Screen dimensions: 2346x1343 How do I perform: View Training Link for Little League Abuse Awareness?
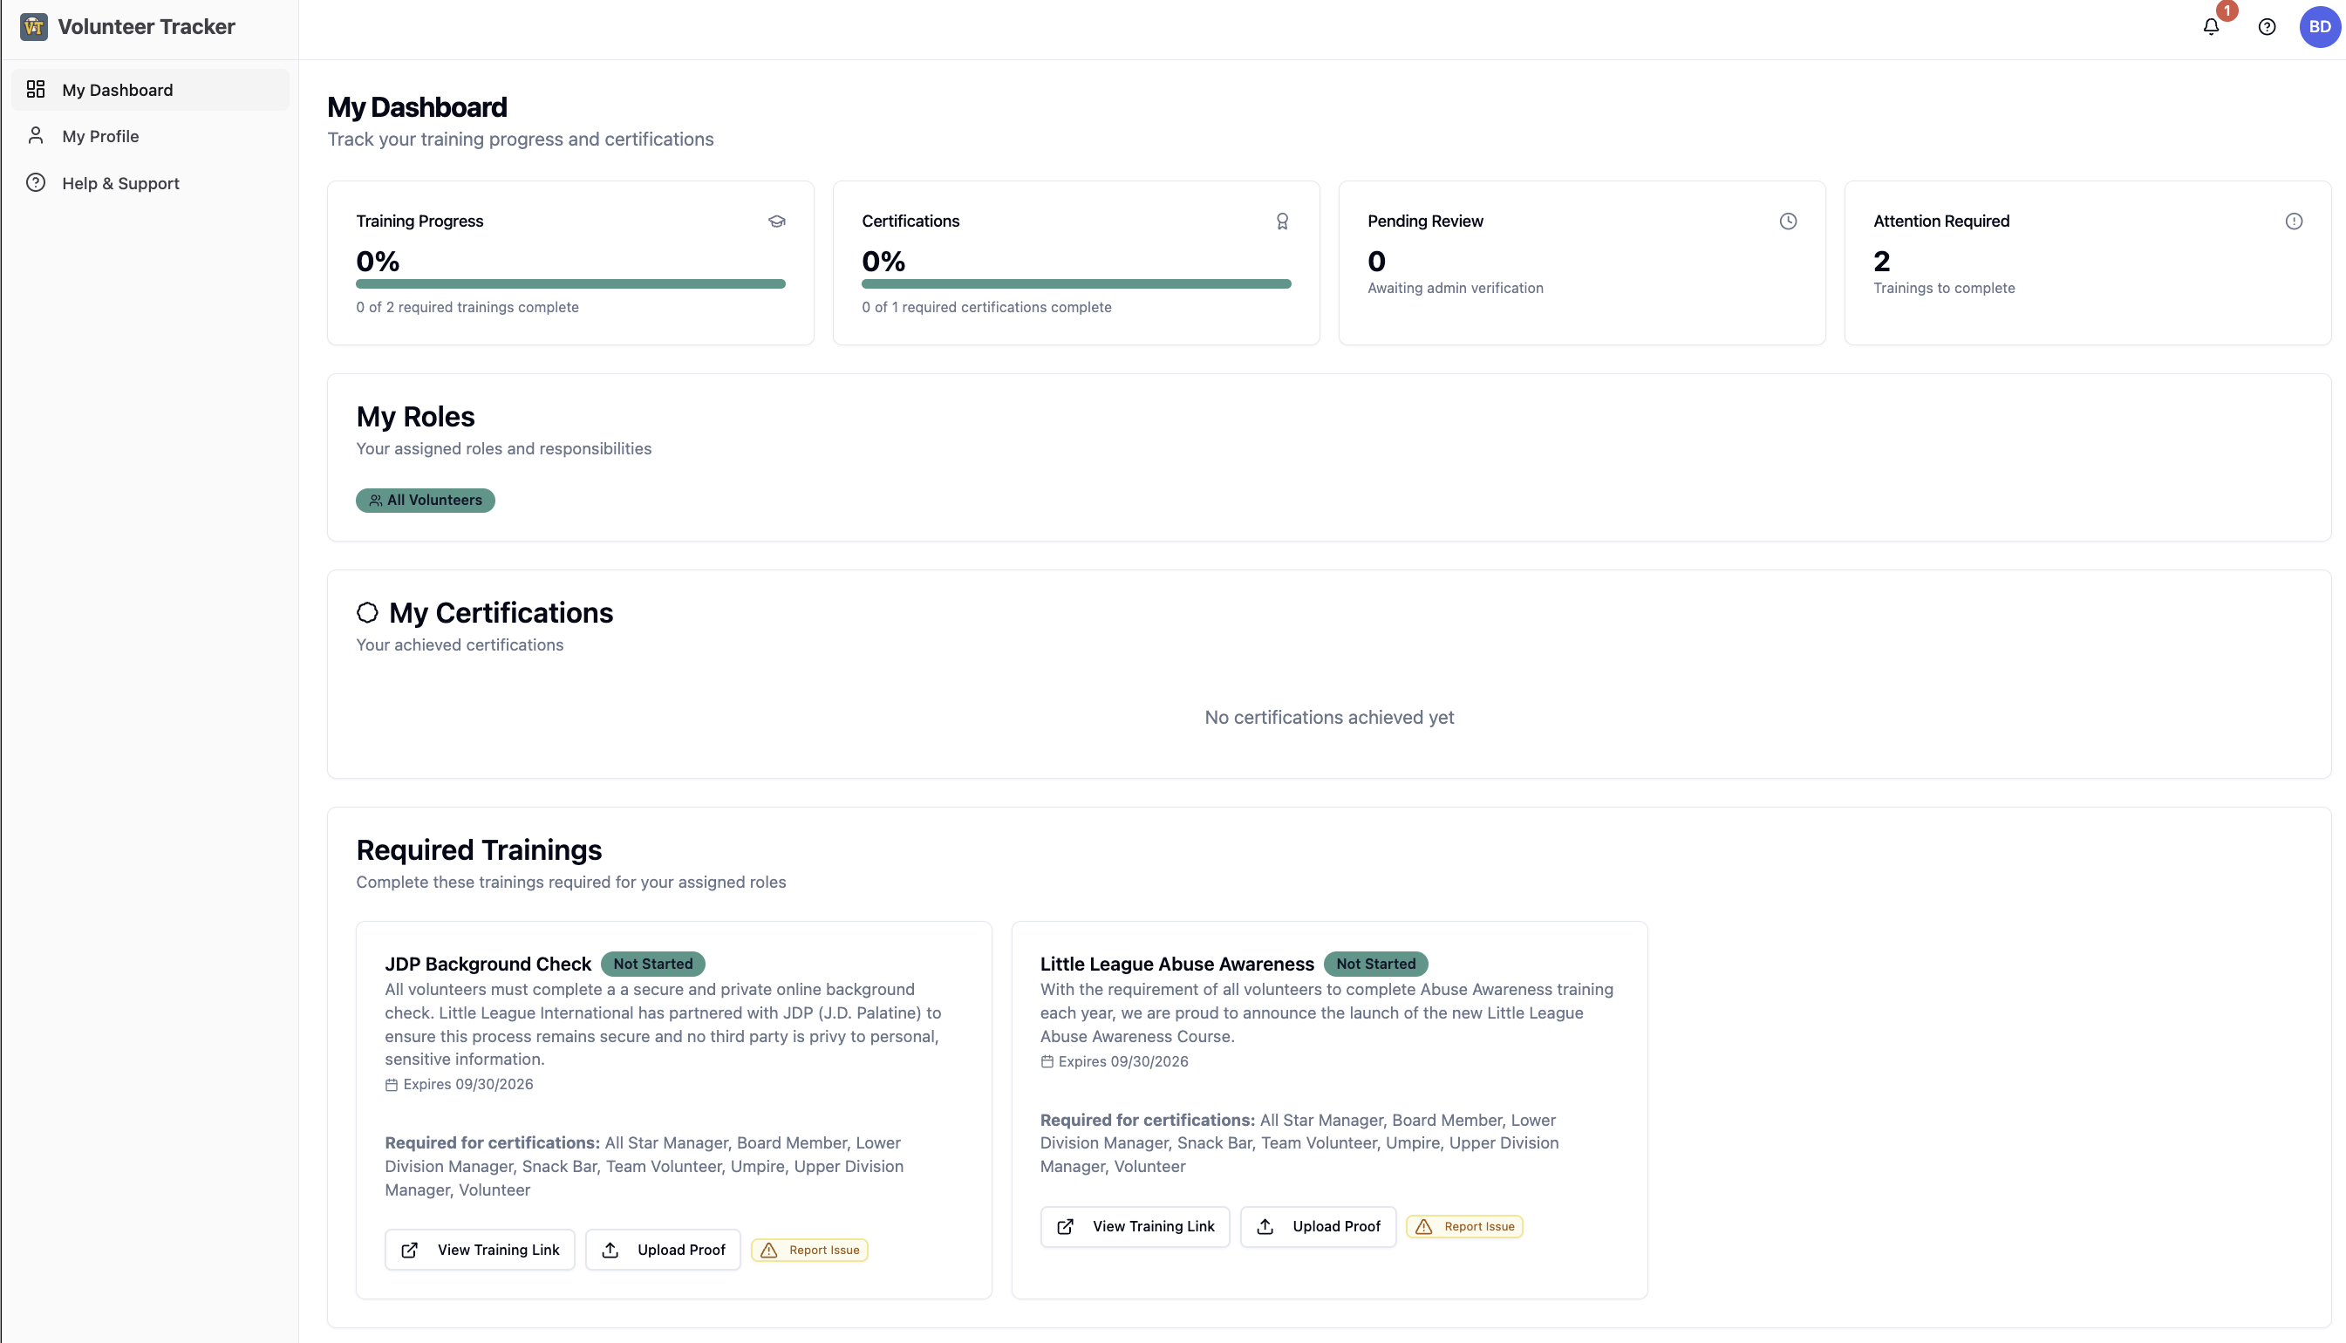tap(1135, 1227)
